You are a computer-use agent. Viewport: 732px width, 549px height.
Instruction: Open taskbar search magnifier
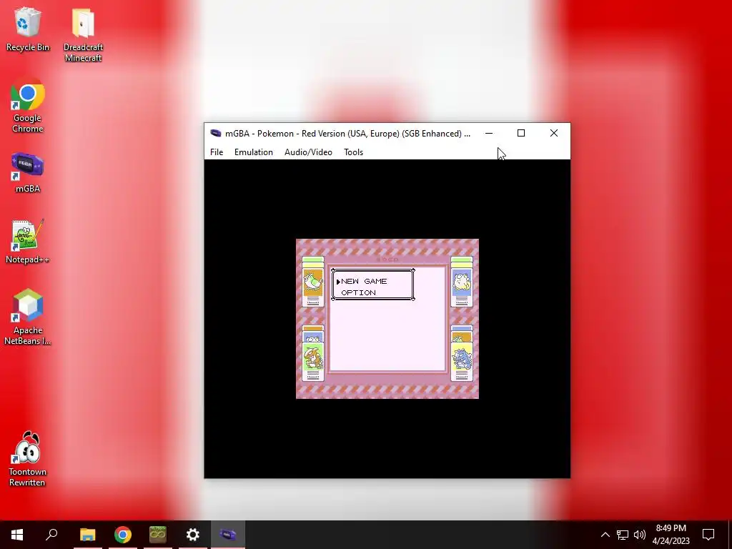click(51, 535)
